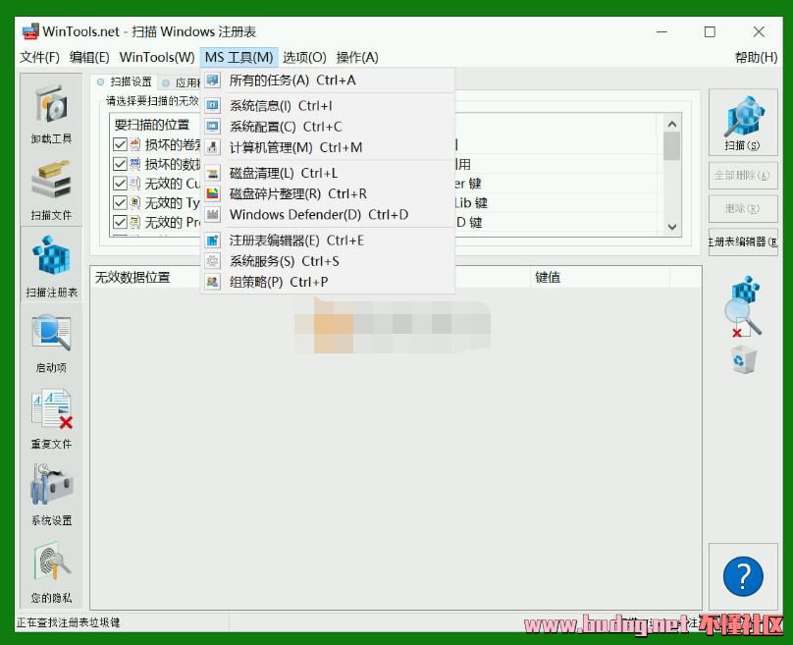The image size is (793, 645).
Task: Open the 您的隐私 privacy tool
Action: point(51,571)
